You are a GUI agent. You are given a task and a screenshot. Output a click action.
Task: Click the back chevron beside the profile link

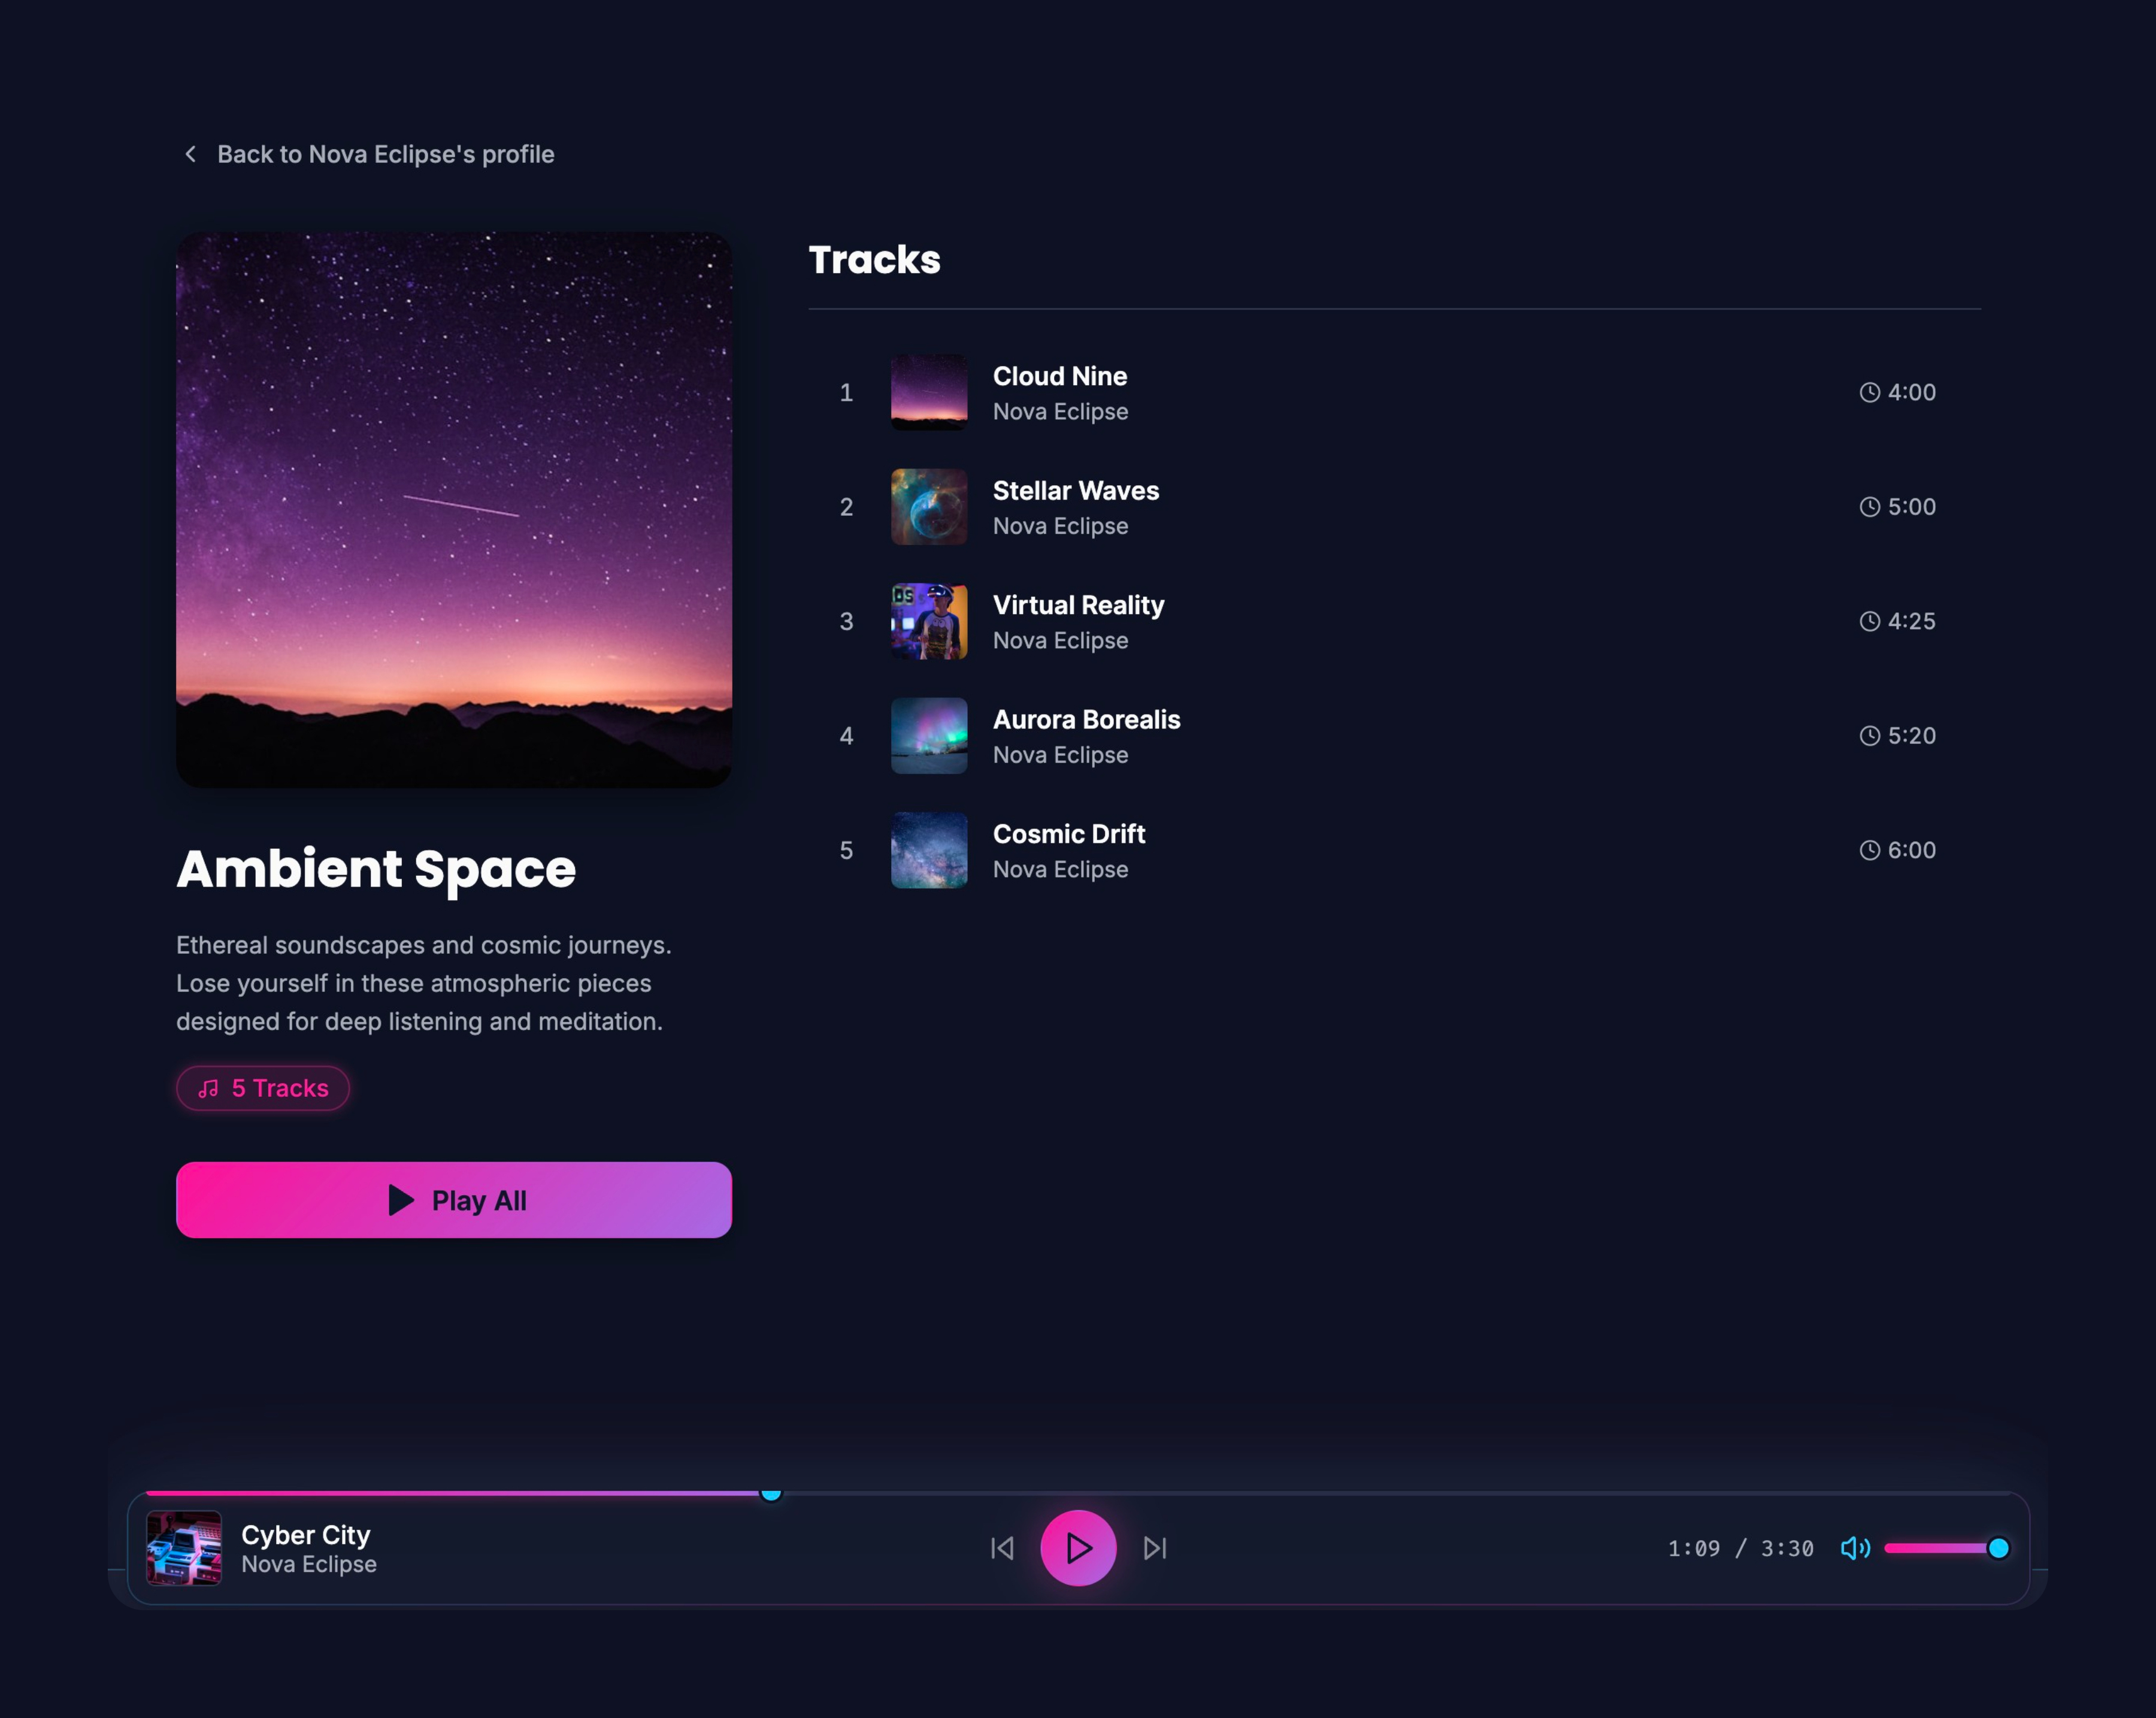click(x=190, y=153)
